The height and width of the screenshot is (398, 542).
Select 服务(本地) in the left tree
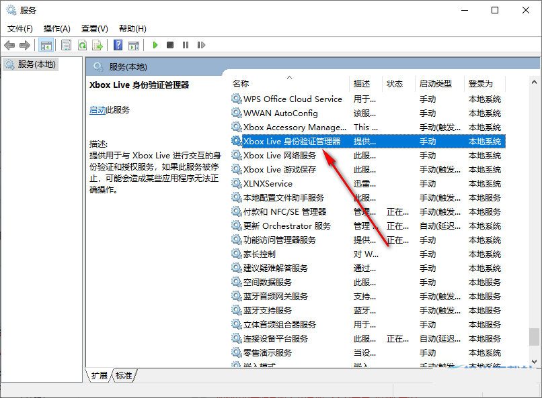(x=37, y=64)
